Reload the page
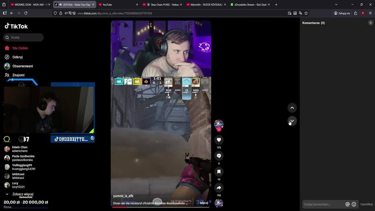 26,13
